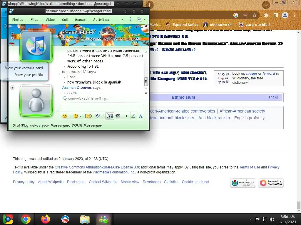The height and width of the screenshot is (225, 301).
Task: Select Video in Messenger menu
Action: tap(50, 20)
